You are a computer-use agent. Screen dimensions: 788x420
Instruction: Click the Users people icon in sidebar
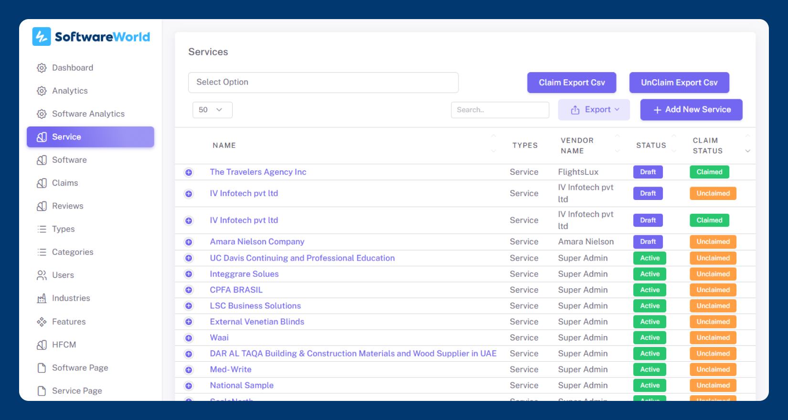coord(42,275)
